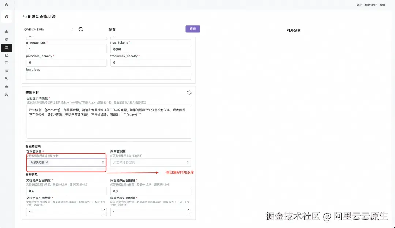Click the 文档结果召回精度 field showing 0.4
This screenshot has height=228, width=395.
tap(67, 191)
